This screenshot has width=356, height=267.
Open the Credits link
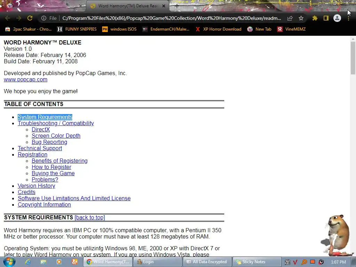pyautogui.click(x=26, y=192)
